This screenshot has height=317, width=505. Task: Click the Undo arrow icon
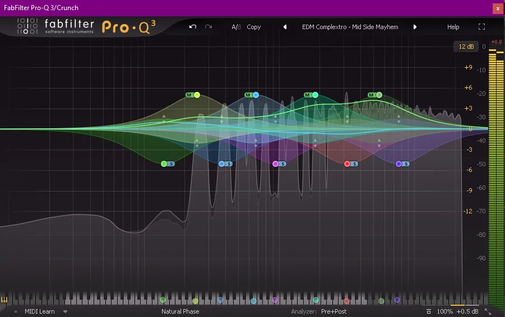tap(193, 27)
